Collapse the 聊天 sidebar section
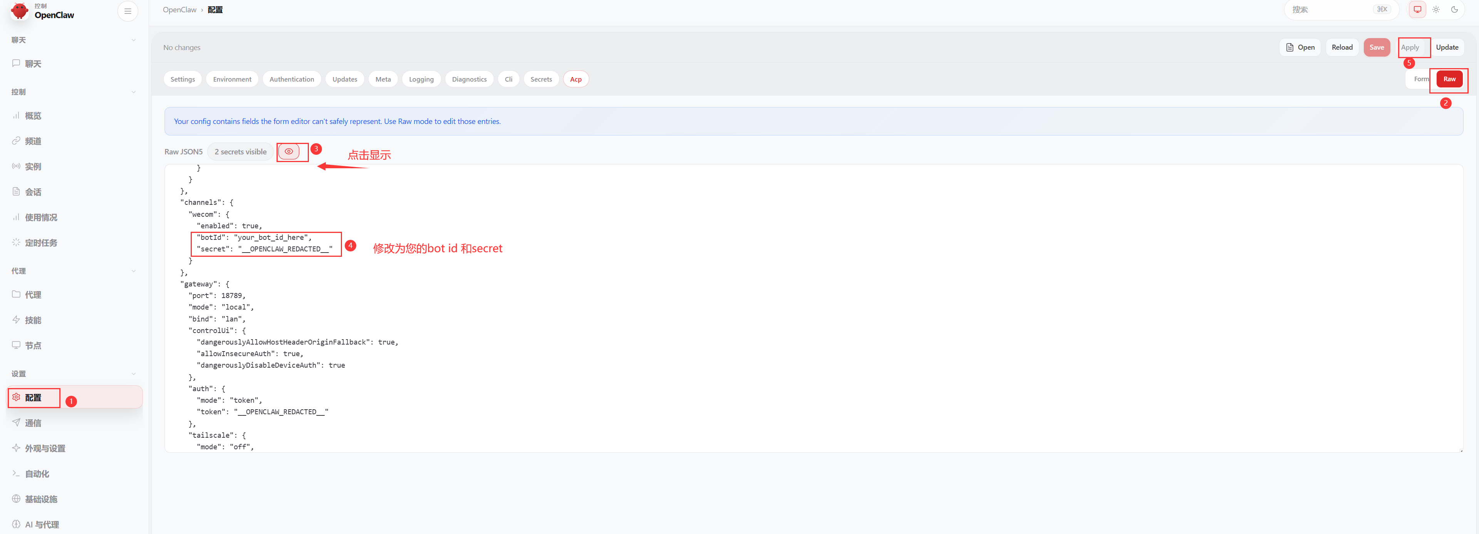The height and width of the screenshot is (534, 1479). coord(133,40)
